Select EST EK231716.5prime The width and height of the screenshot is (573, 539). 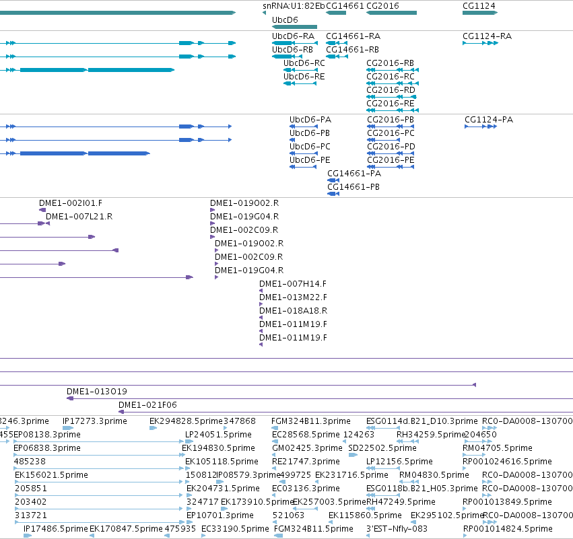351,475
